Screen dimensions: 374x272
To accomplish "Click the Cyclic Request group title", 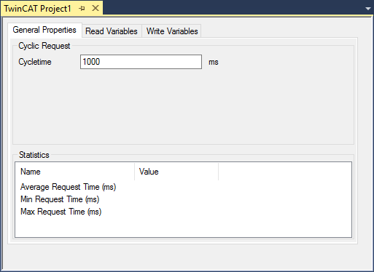I will (44, 46).
